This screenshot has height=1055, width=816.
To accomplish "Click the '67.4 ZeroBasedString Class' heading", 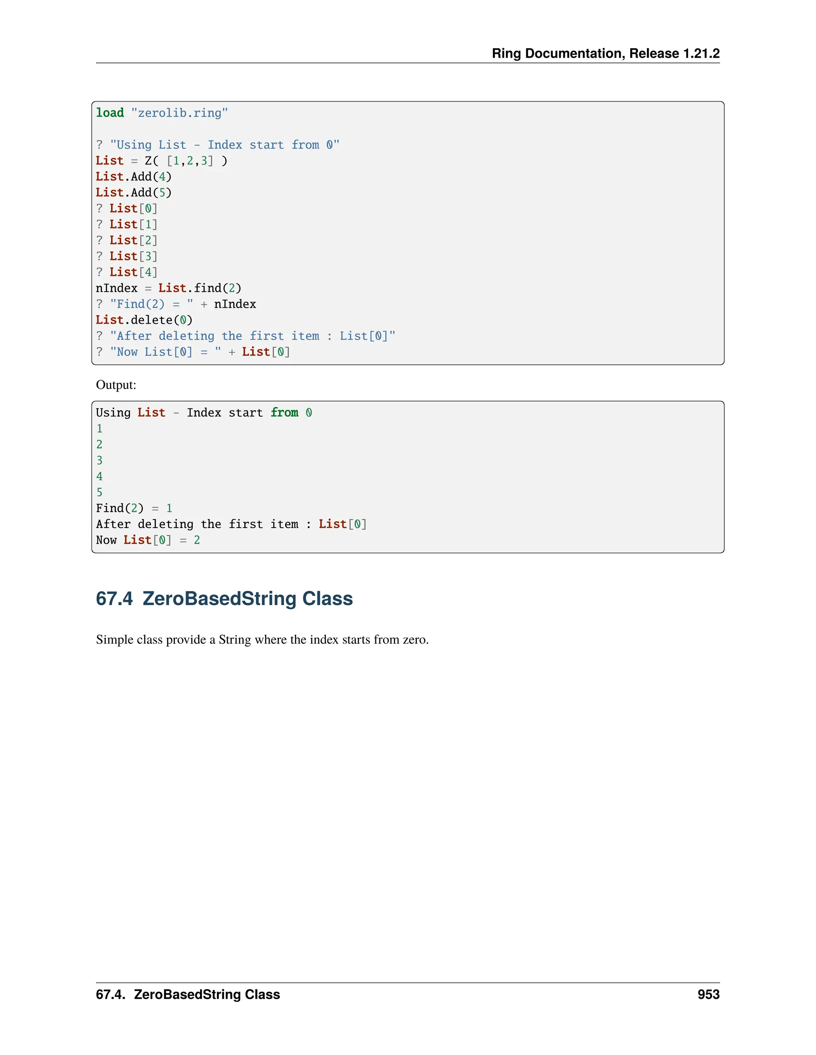I will (x=224, y=598).
